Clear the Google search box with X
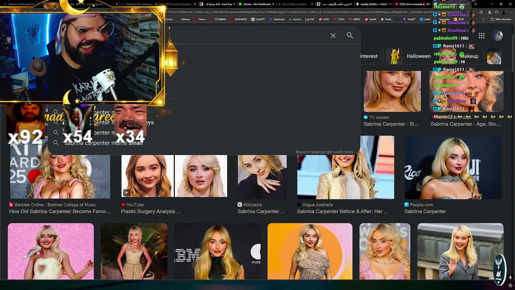 click(x=333, y=35)
